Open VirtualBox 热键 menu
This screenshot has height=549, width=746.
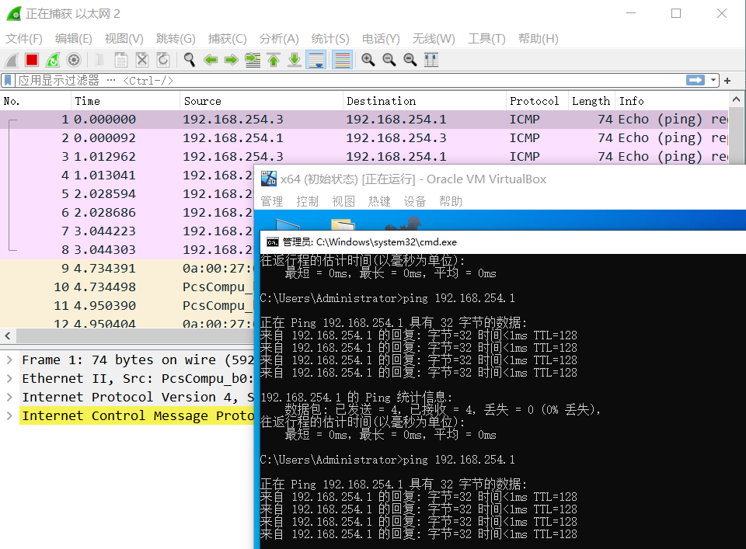[379, 202]
